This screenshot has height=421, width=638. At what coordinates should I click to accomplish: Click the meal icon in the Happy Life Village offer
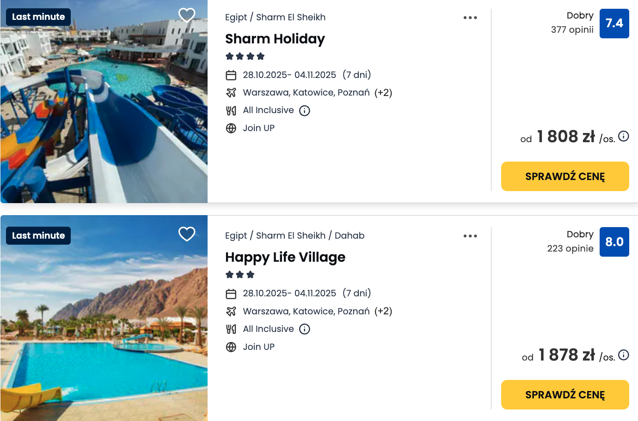(231, 329)
